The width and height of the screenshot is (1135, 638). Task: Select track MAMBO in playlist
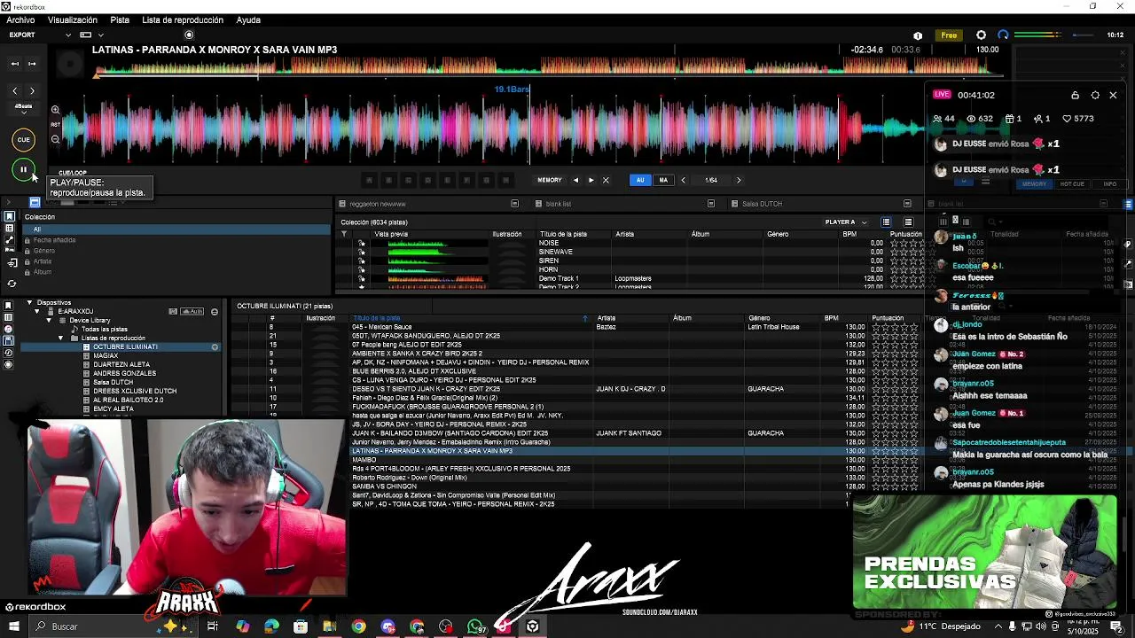coord(364,460)
